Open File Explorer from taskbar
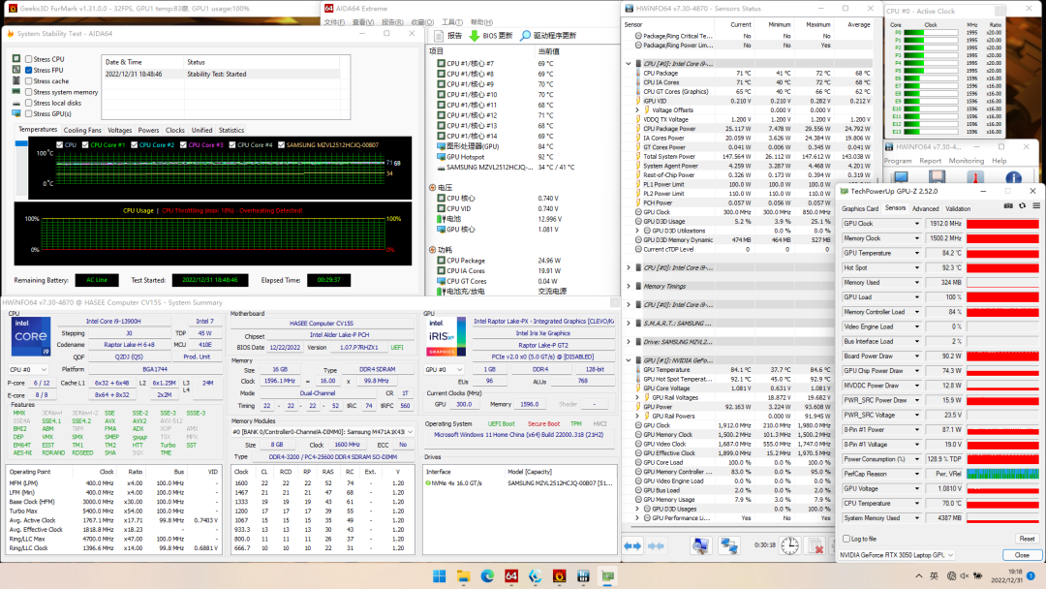Image resolution: width=1046 pixels, height=589 pixels. [x=463, y=576]
